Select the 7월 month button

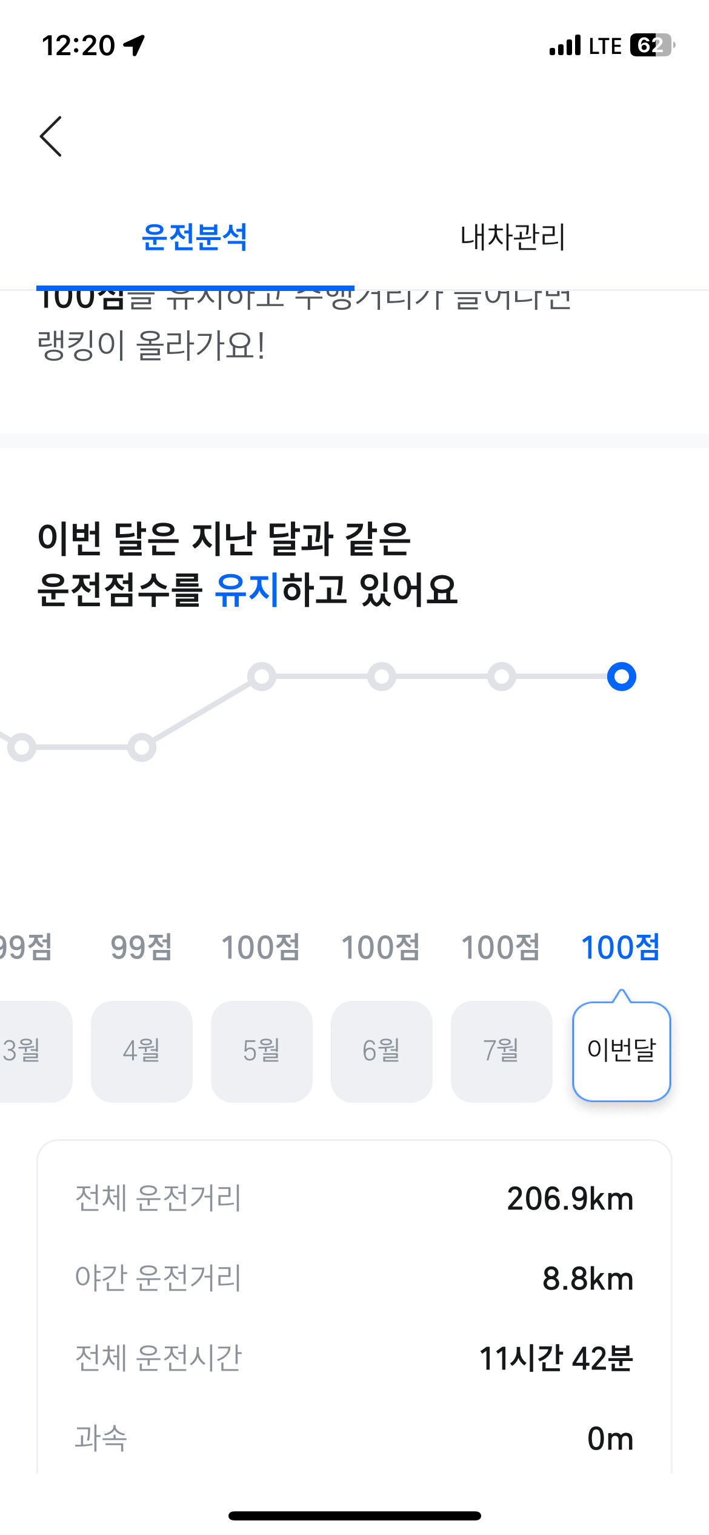pos(501,1051)
